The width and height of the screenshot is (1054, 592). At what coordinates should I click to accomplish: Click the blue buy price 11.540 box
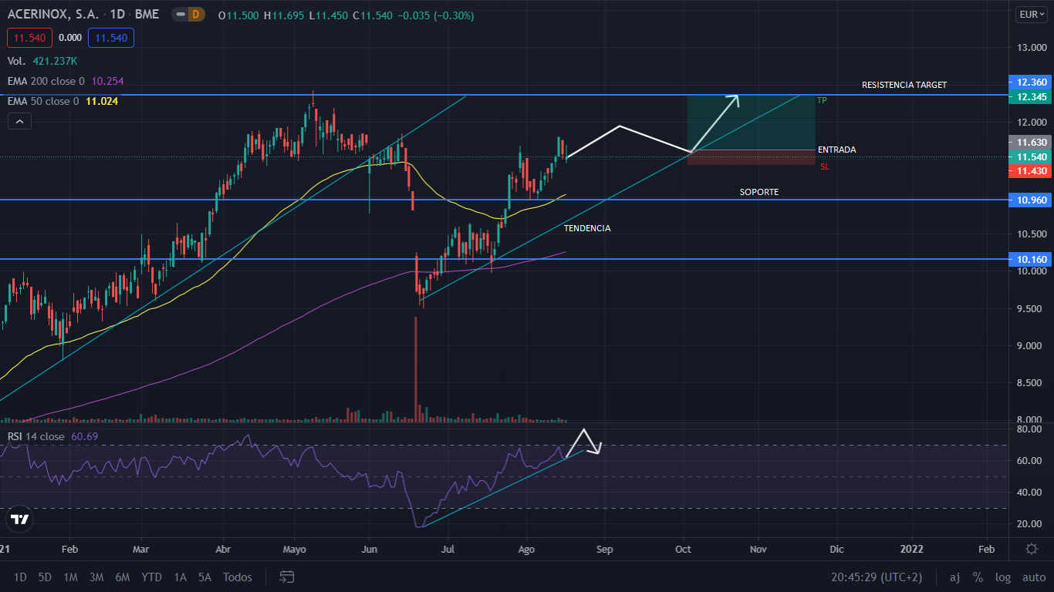111,37
